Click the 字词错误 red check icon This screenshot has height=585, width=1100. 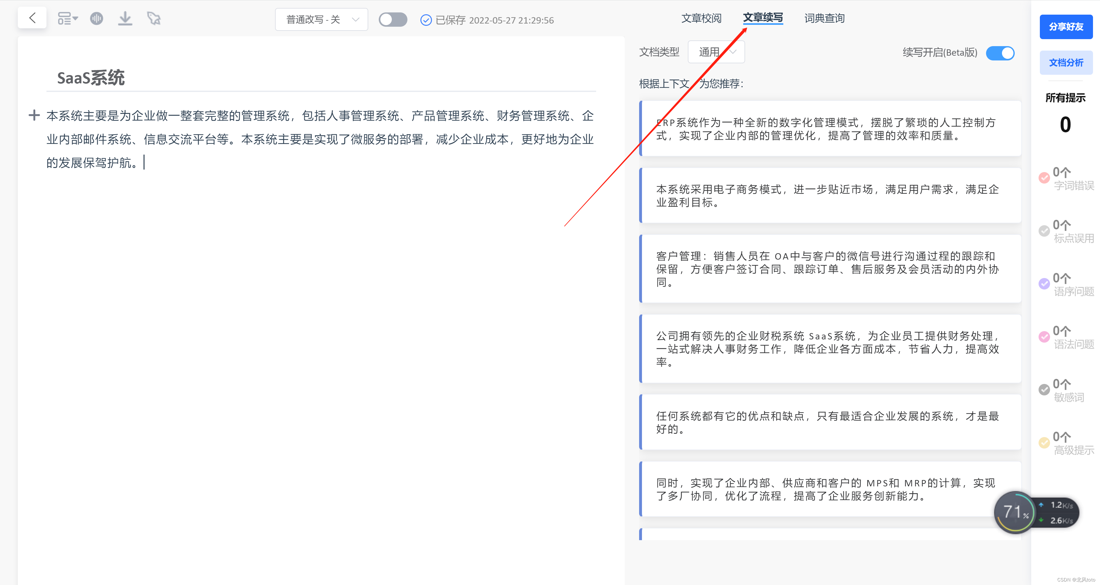coord(1044,178)
